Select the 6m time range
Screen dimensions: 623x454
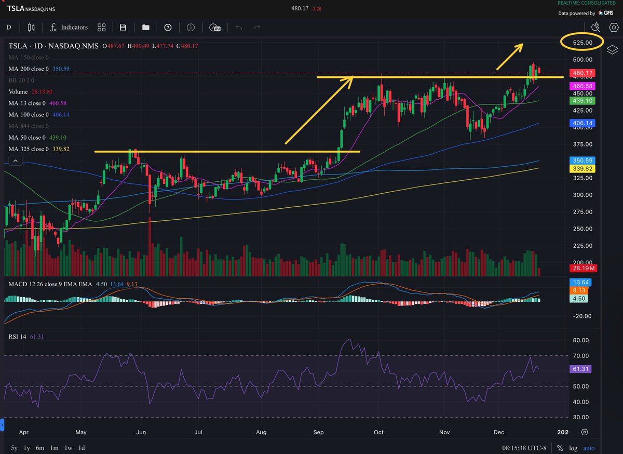[40, 448]
